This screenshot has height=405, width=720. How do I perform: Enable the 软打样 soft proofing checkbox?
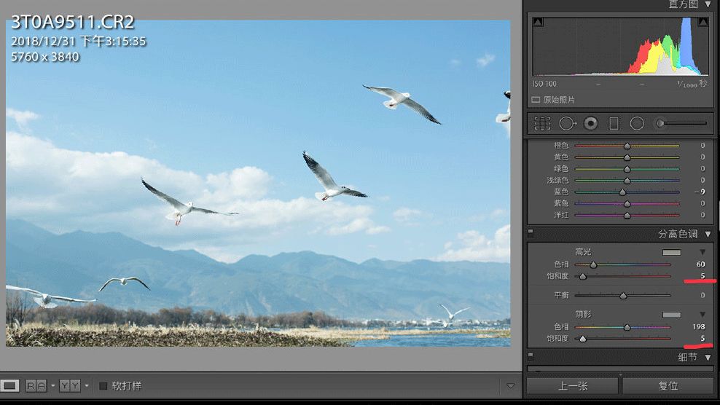[x=103, y=386]
